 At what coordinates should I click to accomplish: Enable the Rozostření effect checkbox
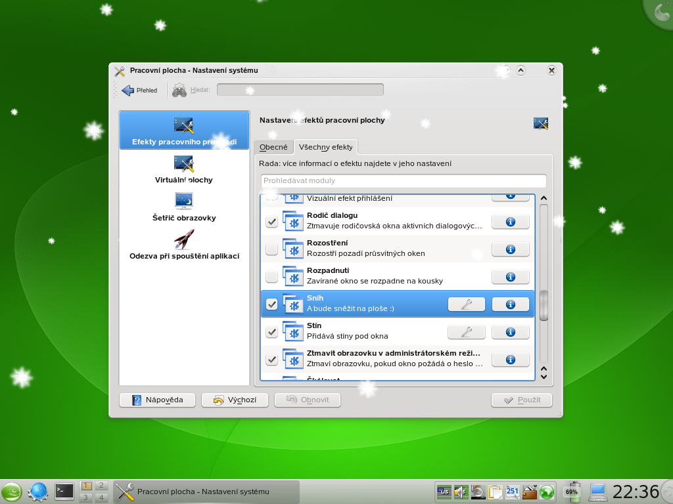pyautogui.click(x=271, y=249)
